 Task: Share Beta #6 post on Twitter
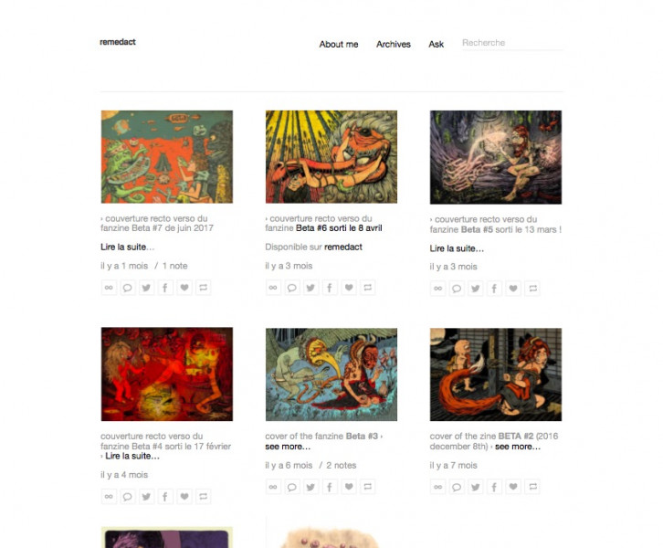[x=310, y=288]
